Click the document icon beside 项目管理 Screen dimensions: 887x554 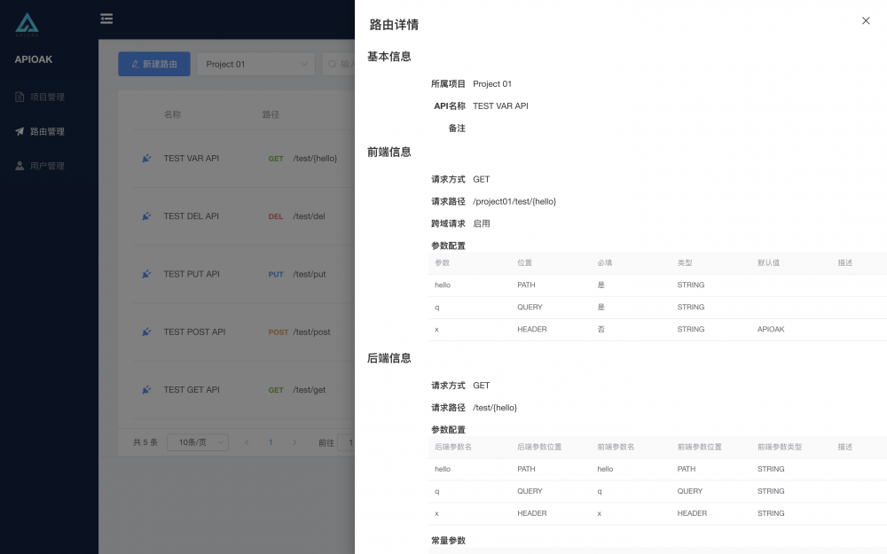(x=20, y=98)
